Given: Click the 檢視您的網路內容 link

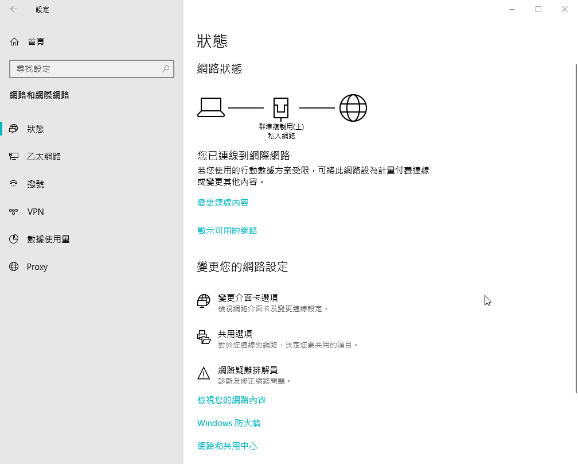Looking at the screenshot, I should click(232, 400).
